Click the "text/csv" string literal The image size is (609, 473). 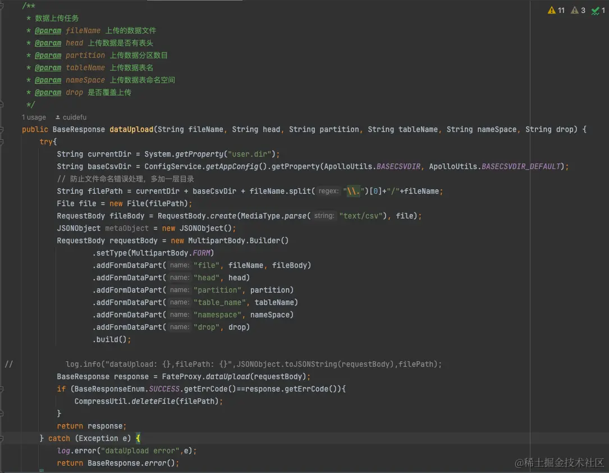361,216
